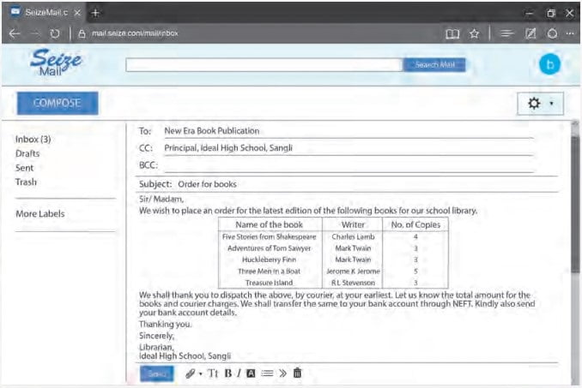This screenshot has width=582, height=388.
Task: Toggle bold formatting
Action: [227, 373]
